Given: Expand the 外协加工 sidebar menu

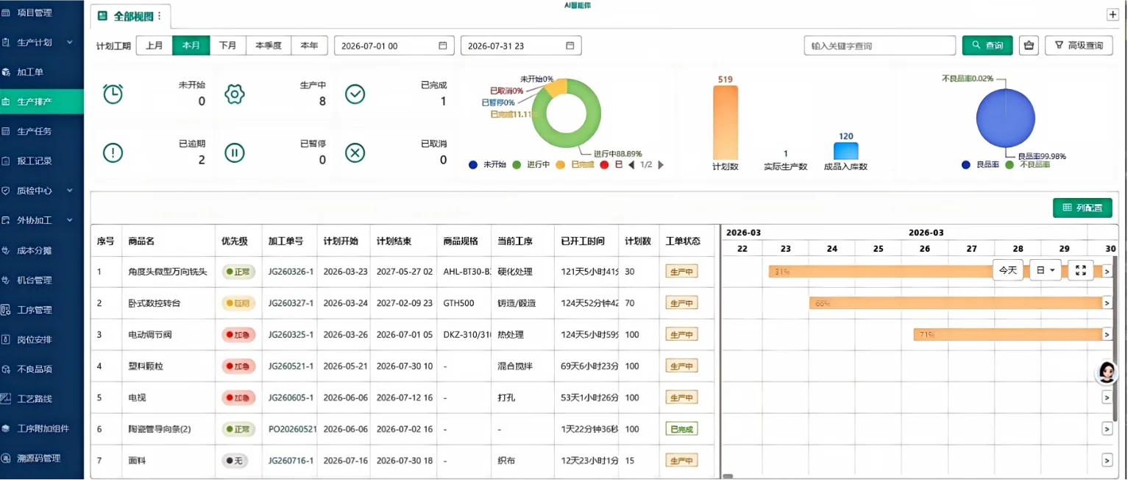Looking at the screenshot, I should [41, 220].
